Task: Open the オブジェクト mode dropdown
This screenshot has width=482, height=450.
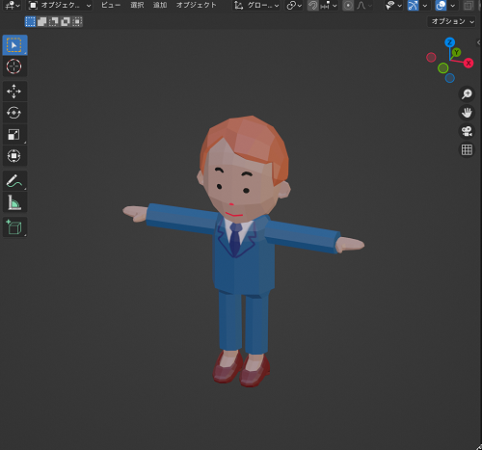Action: (60, 6)
